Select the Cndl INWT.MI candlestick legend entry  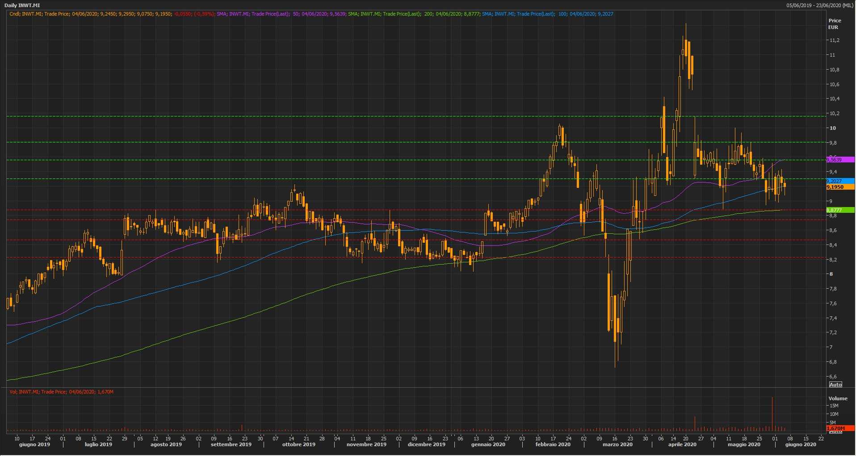pos(112,14)
